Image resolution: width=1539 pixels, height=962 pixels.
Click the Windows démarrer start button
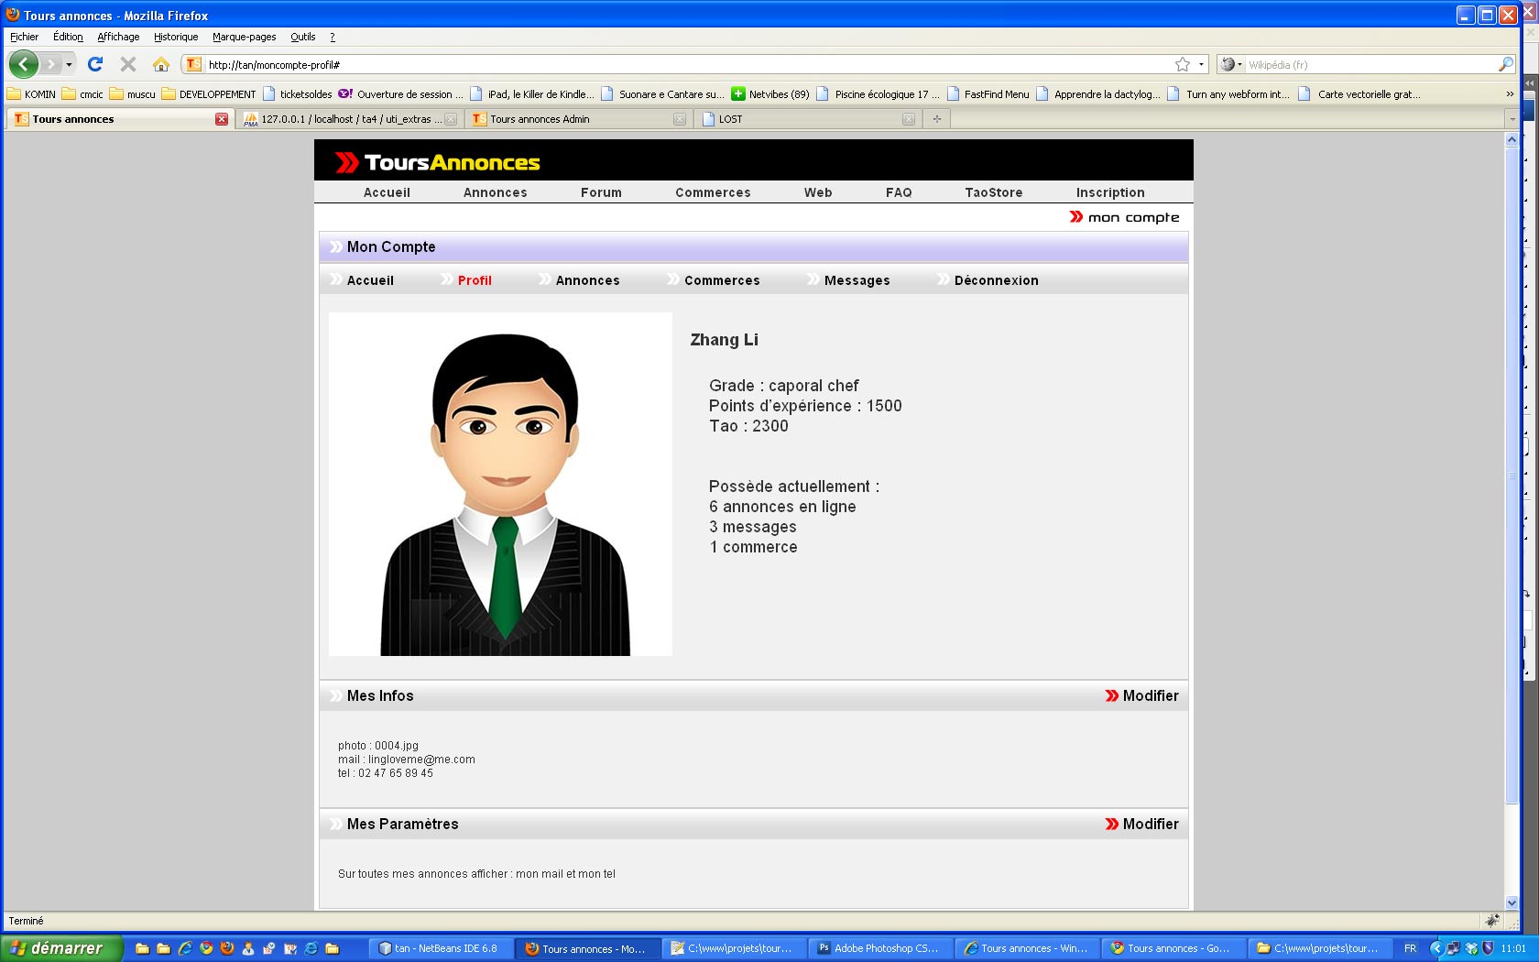tap(60, 948)
